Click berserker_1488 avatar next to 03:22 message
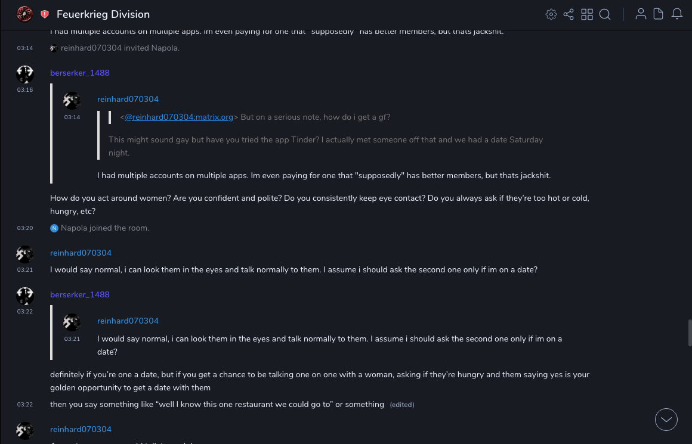The width and height of the screenshot is (692, 444). coord(25,296)
